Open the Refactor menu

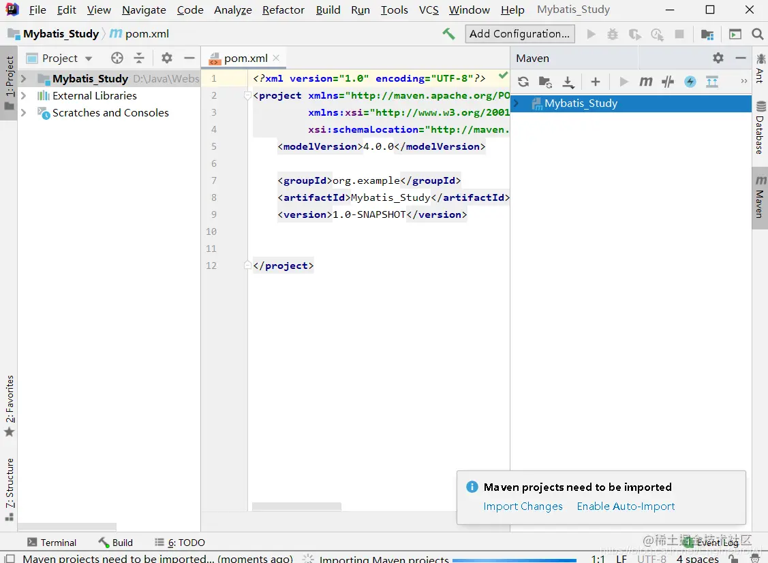coord(283,10)
